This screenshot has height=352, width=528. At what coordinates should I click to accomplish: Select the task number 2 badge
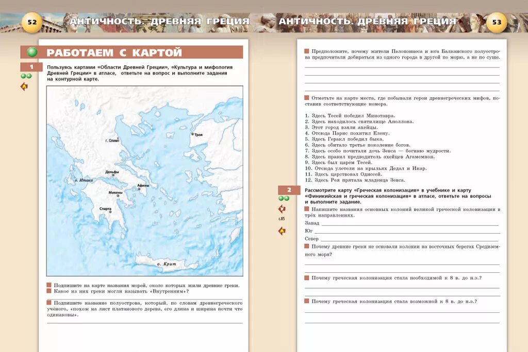click(289, 190)
